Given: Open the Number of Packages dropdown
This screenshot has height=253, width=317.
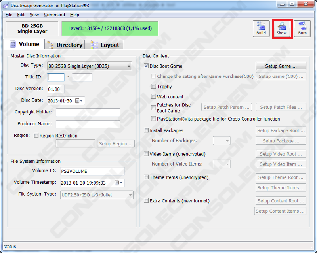Looking at the screenshot, I should pyautogui.click(x=222, y=141).
